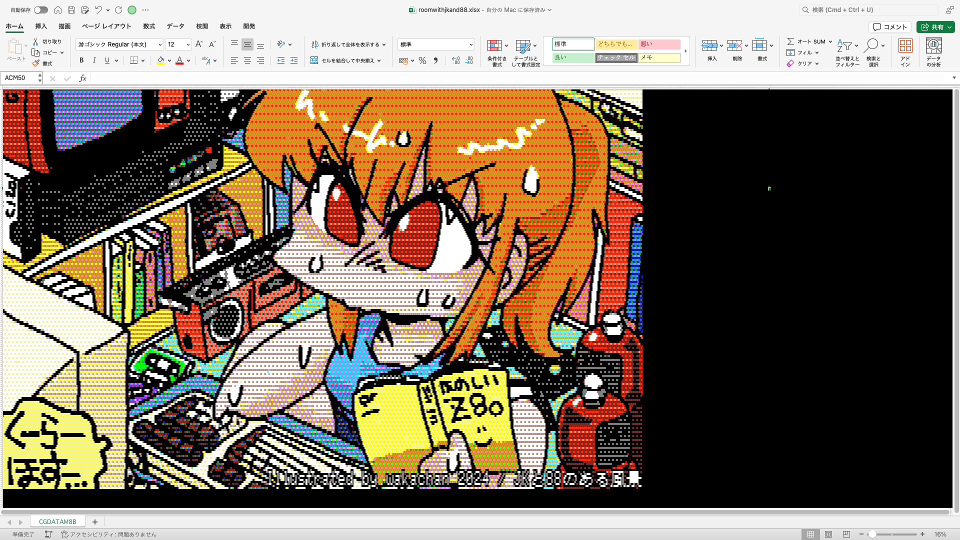The width and height of the screenshot is (960, 540).
Task: Switch to the 挿入 ribbon tab
Action: coord(41,26)
